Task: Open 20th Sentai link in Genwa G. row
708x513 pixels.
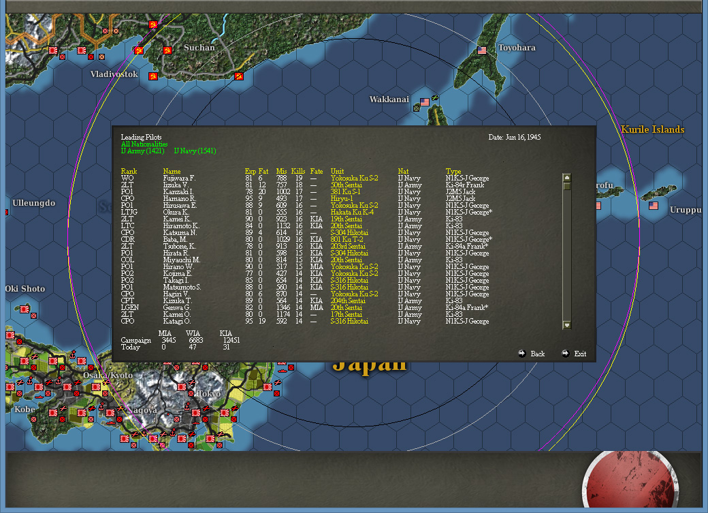Action: pyautogui.click(x=347, y=307)
